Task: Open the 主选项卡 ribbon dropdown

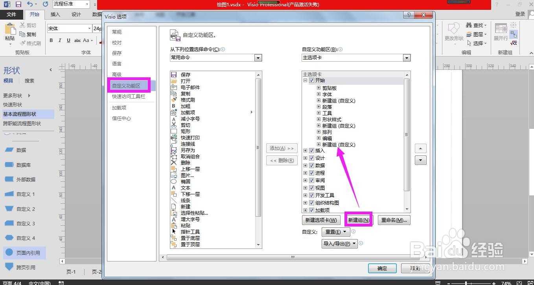Action: click(x=407, y=58)
